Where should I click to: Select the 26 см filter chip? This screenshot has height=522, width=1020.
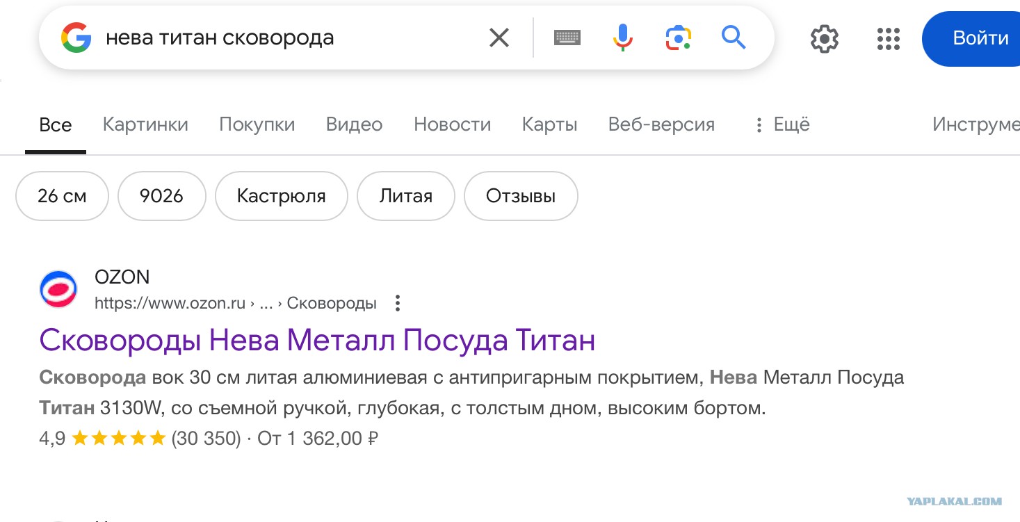click(62, 196)
